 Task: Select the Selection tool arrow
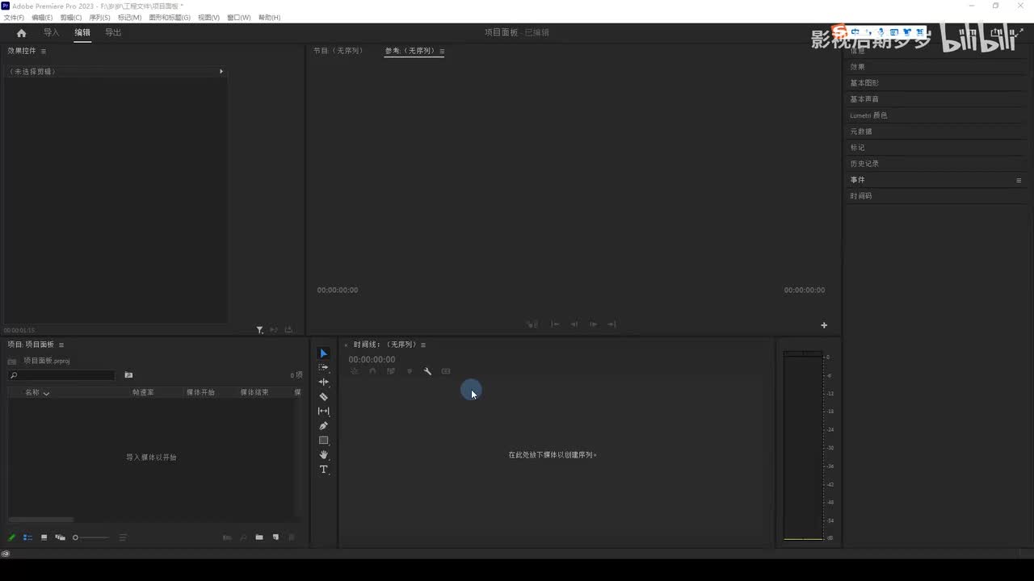[323, 353]
